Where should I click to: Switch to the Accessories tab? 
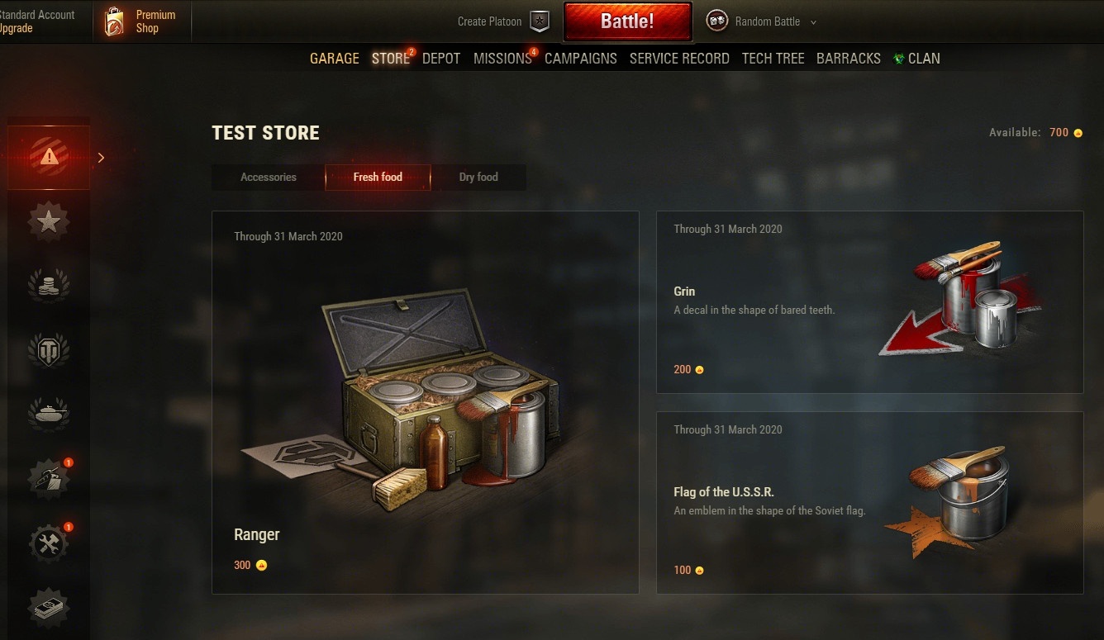coord(269,177)
